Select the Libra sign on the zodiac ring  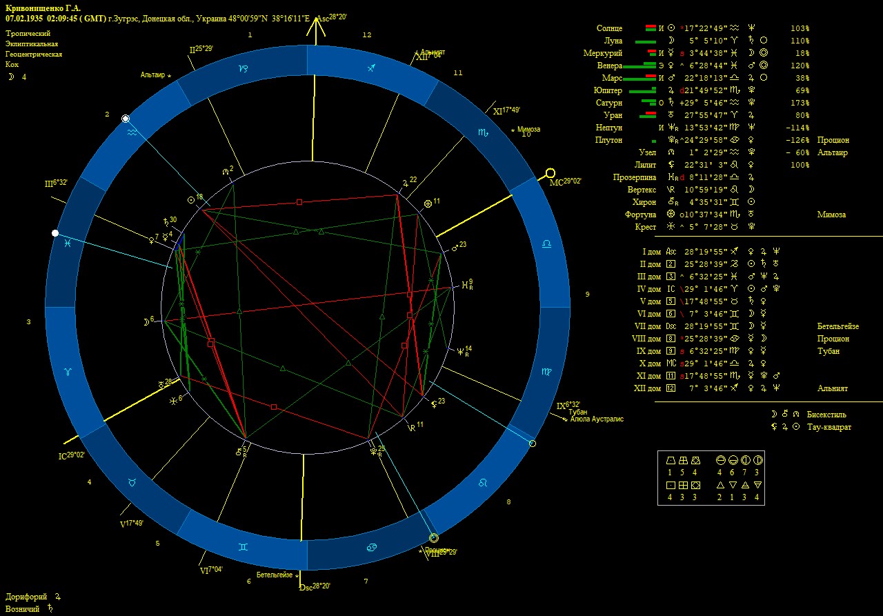(x=546, y=244)
